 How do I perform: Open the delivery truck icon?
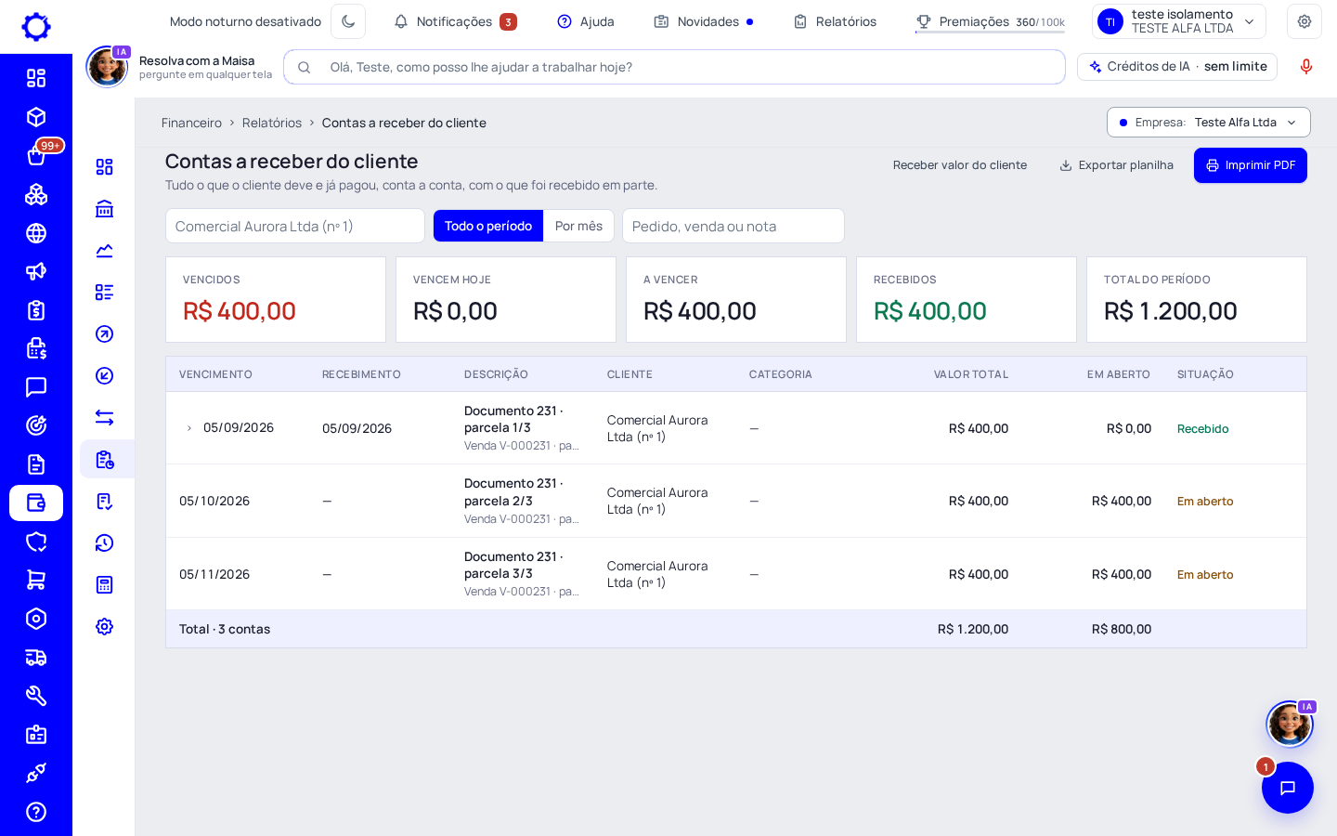point(36,658)
